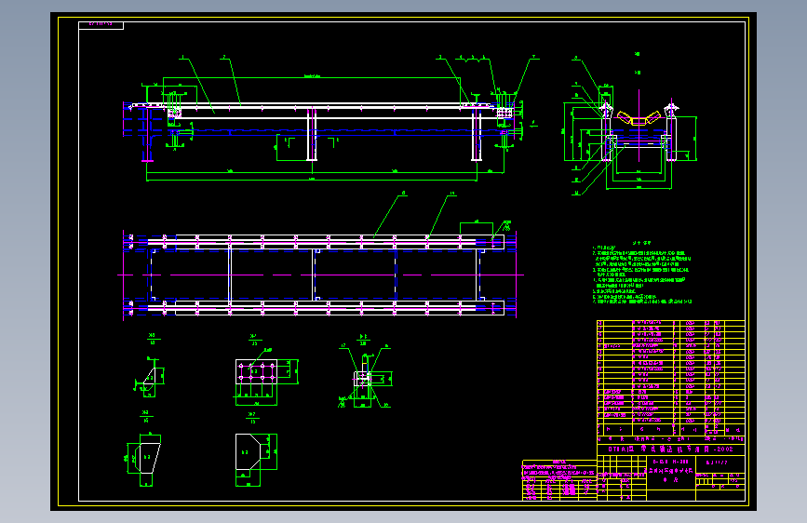Click the small label box at frame corner

point(101,25)
